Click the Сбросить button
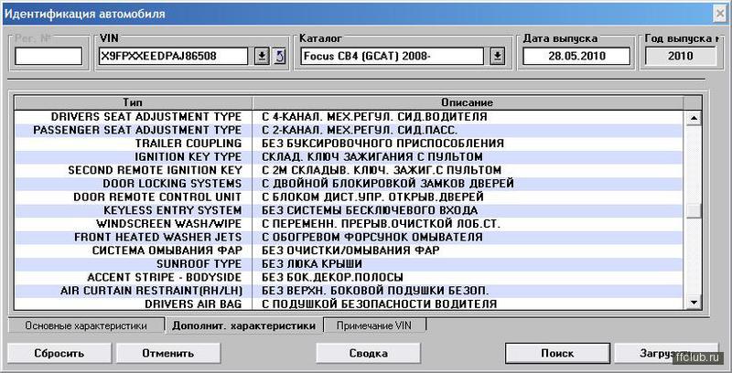 point(59,354)
